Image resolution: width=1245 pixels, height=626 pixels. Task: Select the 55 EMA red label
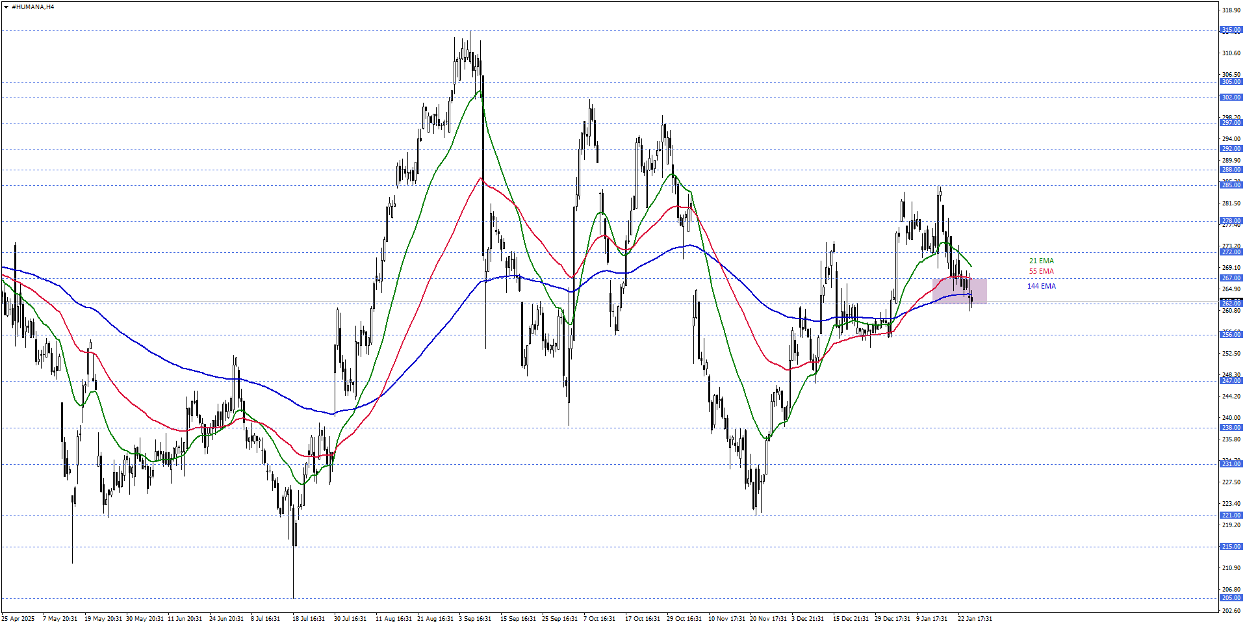1041,272
